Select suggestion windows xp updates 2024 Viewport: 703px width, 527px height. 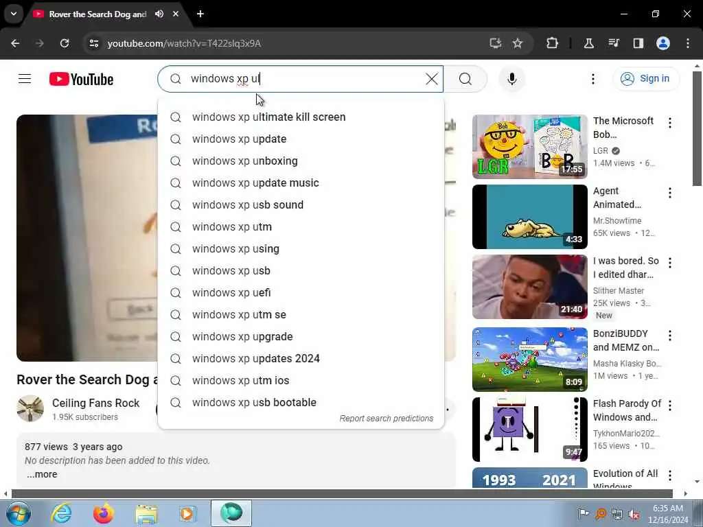click(301, 358)
